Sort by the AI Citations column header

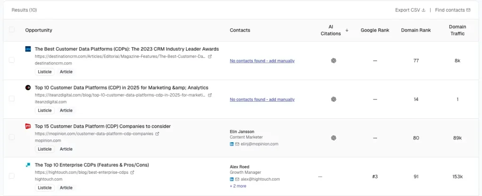click(331, 30)
